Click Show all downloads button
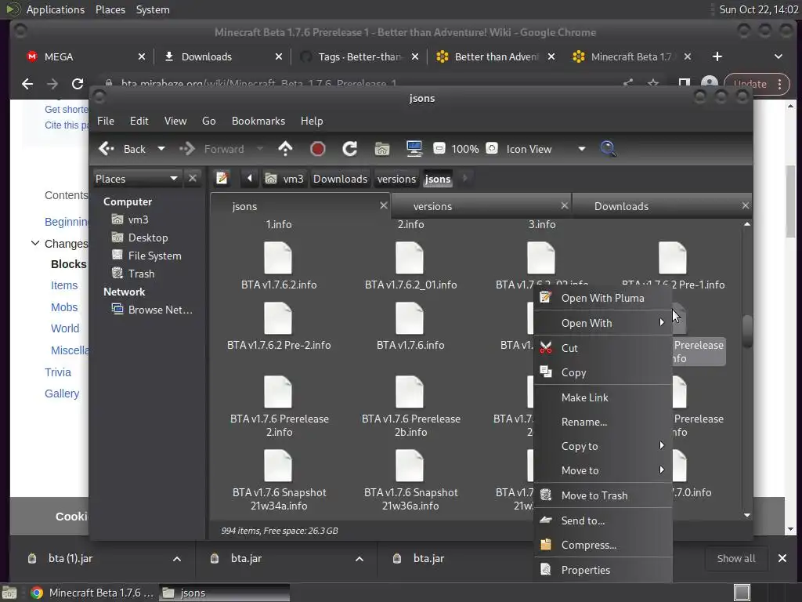Image resolution: width=802 pixels, height=602 pixels. (x=736, y=558)
